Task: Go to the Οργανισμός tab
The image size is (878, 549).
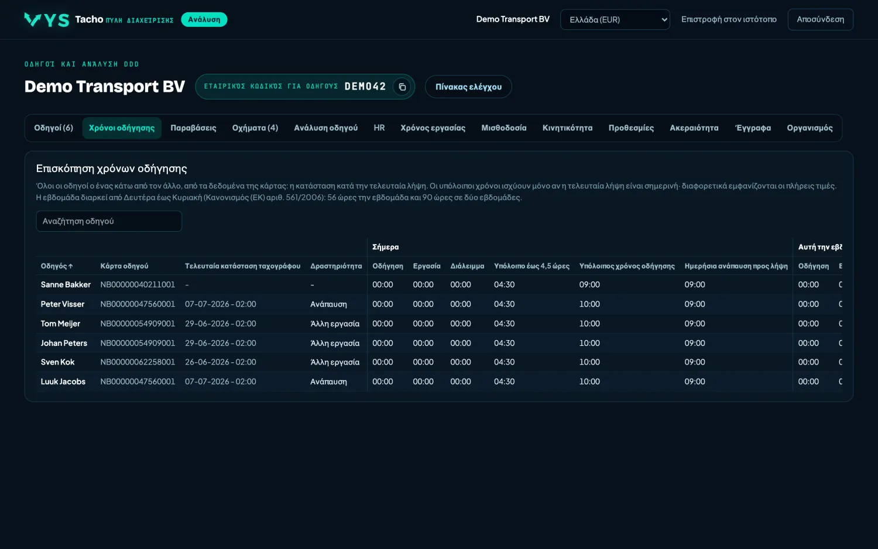Action: pyautogui.click(x=810, y=128)
